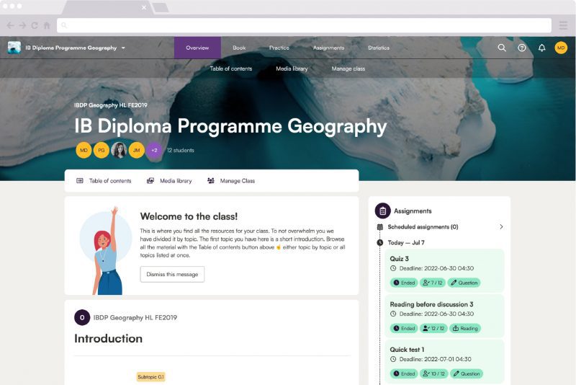Click the course logo thumbnail in the header
The height and width of the screenshot is (385, 576).
pos(14,48)
